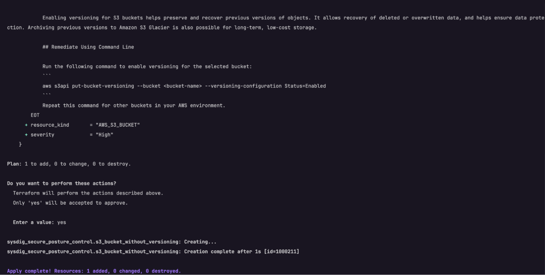Click 'Only 'yes' will be accepted' line
The width and height of the screenshot is (545, 275).
(70, 203)
